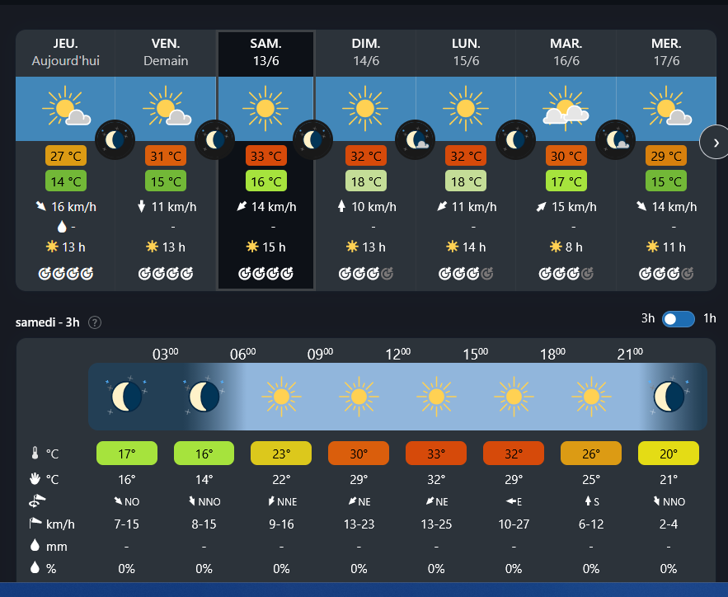Click the 14 h sunshine value for Monday
This screenshot has height=597, width=728.
point(474,247)
